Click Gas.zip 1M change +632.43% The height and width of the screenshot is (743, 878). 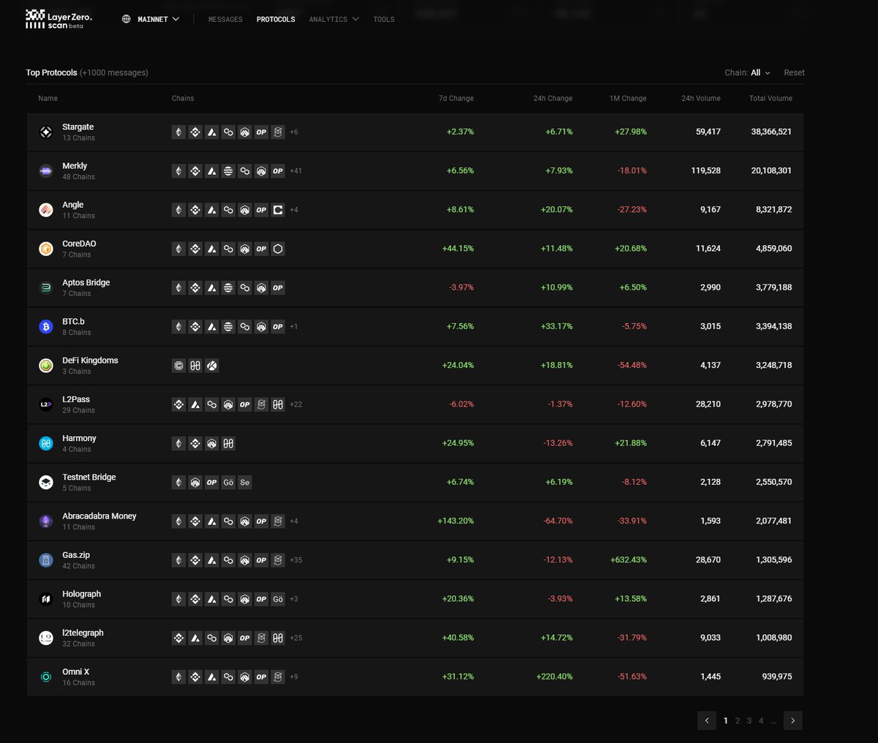629,560
